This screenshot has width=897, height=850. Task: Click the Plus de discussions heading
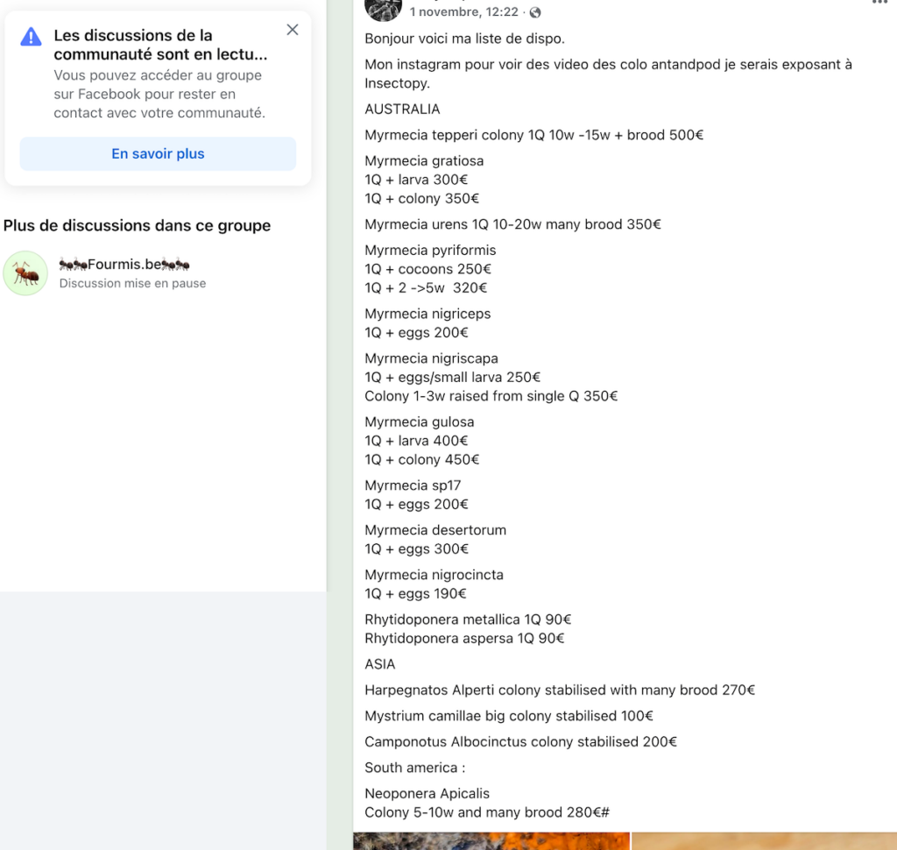pyautogui.click(x=137, y=226)
